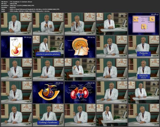Click the 'anterior & posterior pituitary' captioned frame
160x127 pixels.
pos(48,47)
